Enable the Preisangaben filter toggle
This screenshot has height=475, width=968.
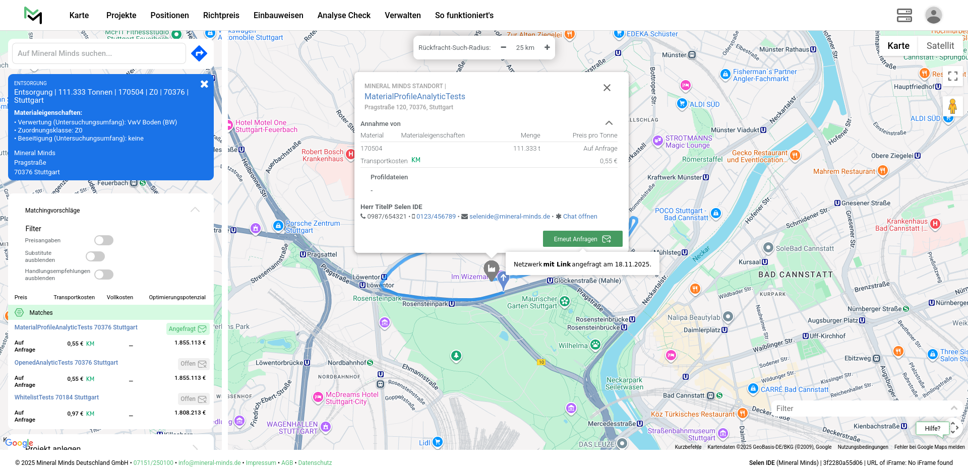104,240
